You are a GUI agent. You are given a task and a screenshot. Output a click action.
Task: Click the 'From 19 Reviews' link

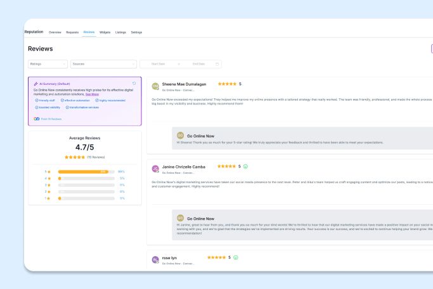tap(51, 119)
